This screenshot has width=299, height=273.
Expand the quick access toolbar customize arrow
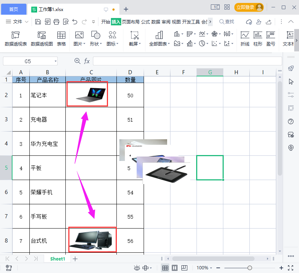click(x=93, y=22)
